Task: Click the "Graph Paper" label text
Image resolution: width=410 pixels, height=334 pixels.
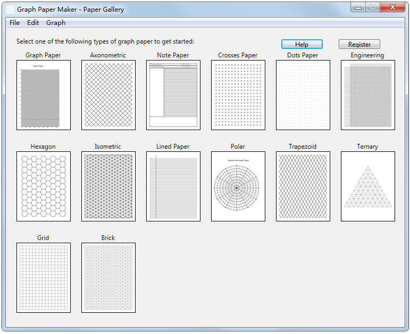Action: pos(43,55)
